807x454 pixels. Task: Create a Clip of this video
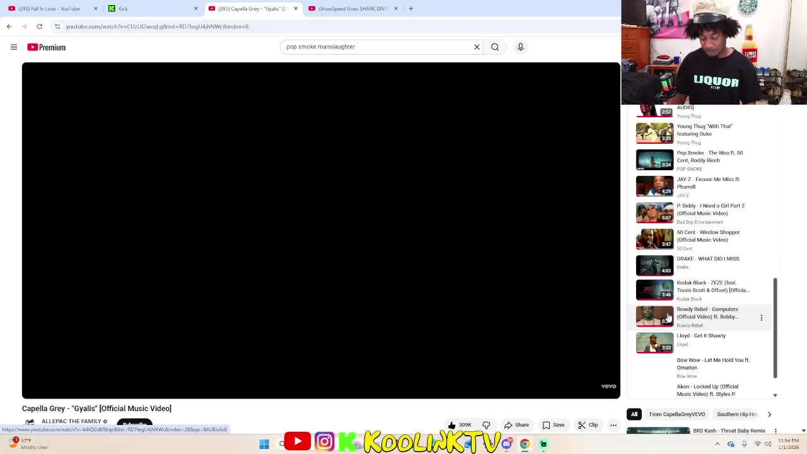(588, 425)
